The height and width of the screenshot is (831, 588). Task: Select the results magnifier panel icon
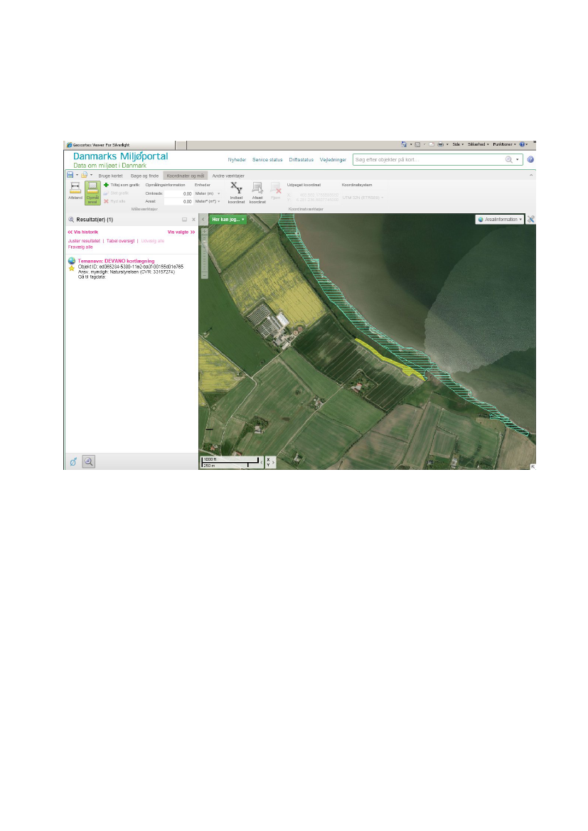click(x=89, y=461)
